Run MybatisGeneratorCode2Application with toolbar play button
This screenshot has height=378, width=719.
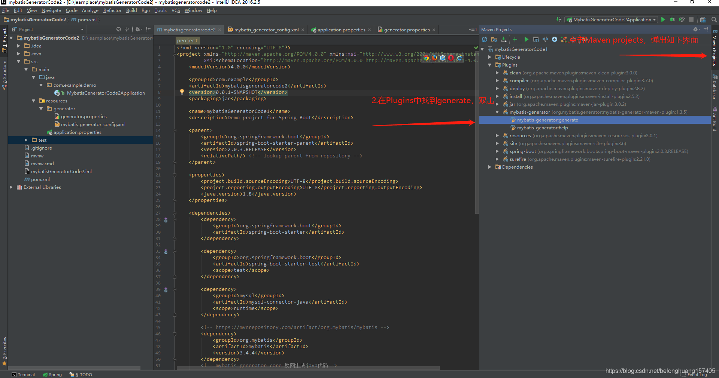coord(663,19)
